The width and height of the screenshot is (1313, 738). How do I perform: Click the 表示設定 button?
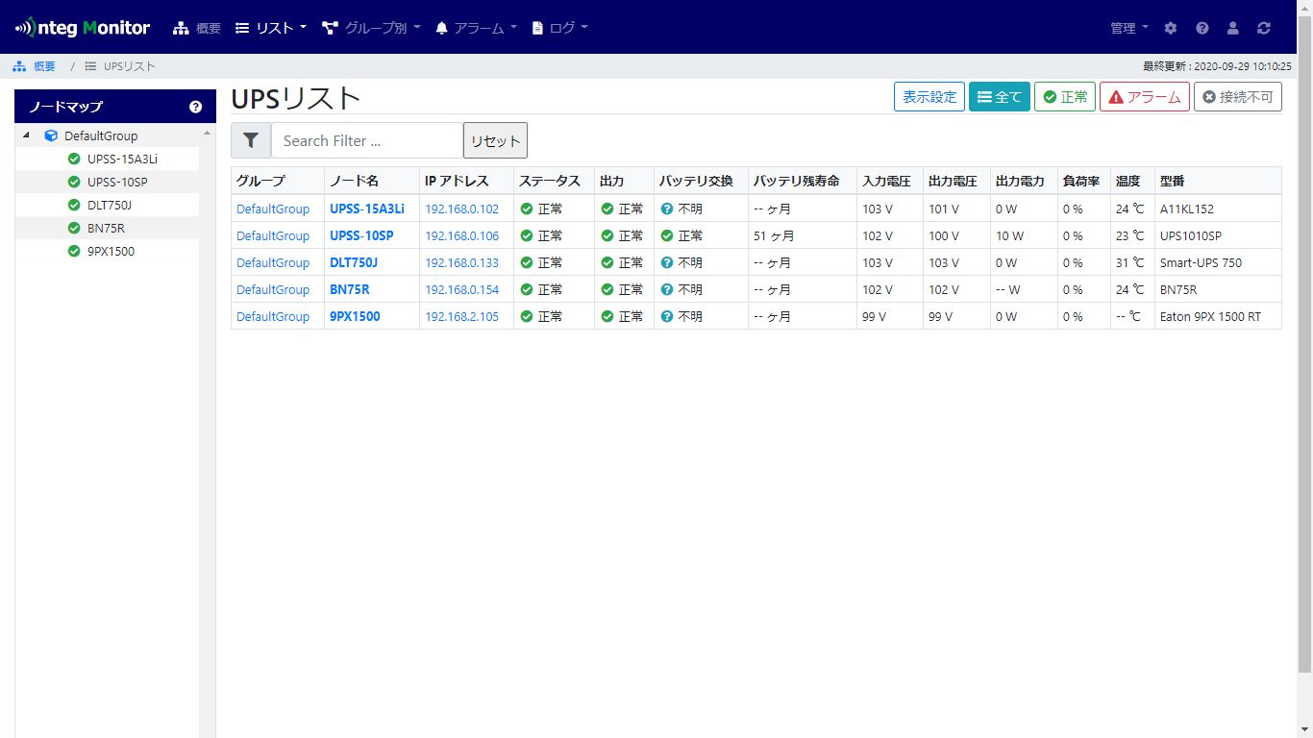pos(929,97)
